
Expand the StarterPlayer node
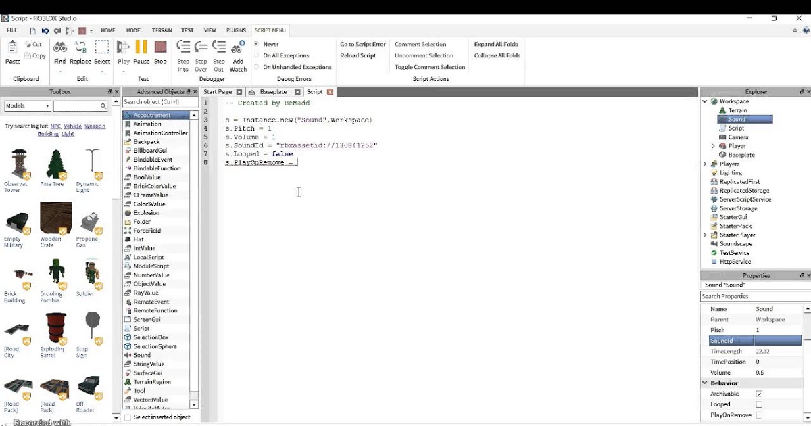click(x=705, y=235)
